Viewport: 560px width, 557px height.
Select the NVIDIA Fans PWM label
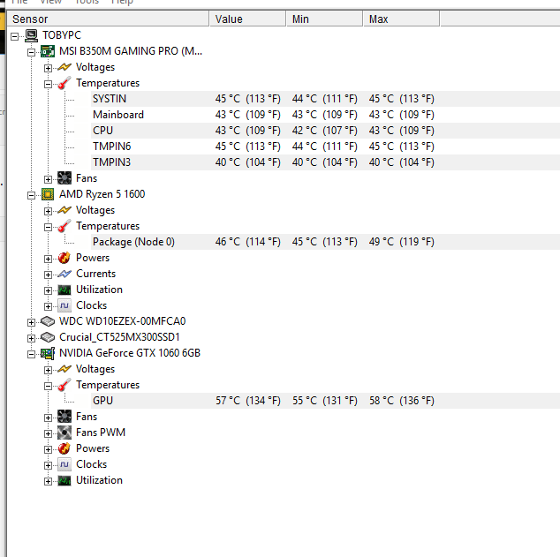tap(101, 433)
